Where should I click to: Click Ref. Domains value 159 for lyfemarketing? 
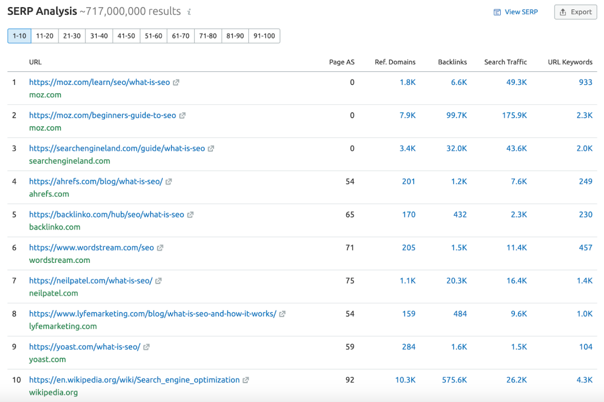(x=409, y=314)
